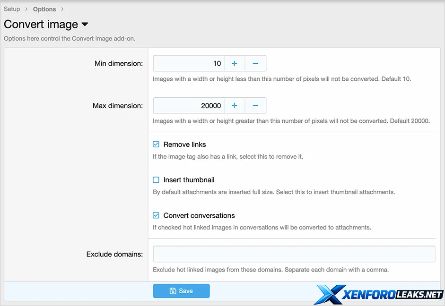Image resolution: width=445 pixels, height=306 pixels.
Task: Uncheck the Remove links checkbox
Action: click(156, 144)
